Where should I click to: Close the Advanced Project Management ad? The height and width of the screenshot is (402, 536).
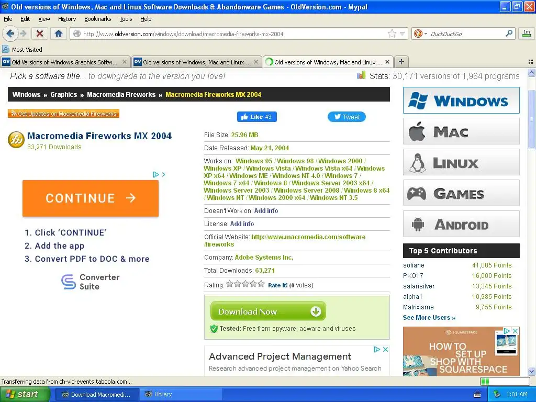[x=385, y=349]
